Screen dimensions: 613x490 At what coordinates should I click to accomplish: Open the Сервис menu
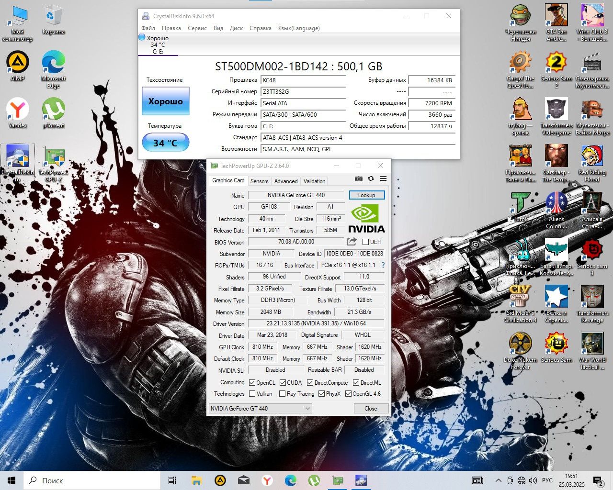coord(197,28)
